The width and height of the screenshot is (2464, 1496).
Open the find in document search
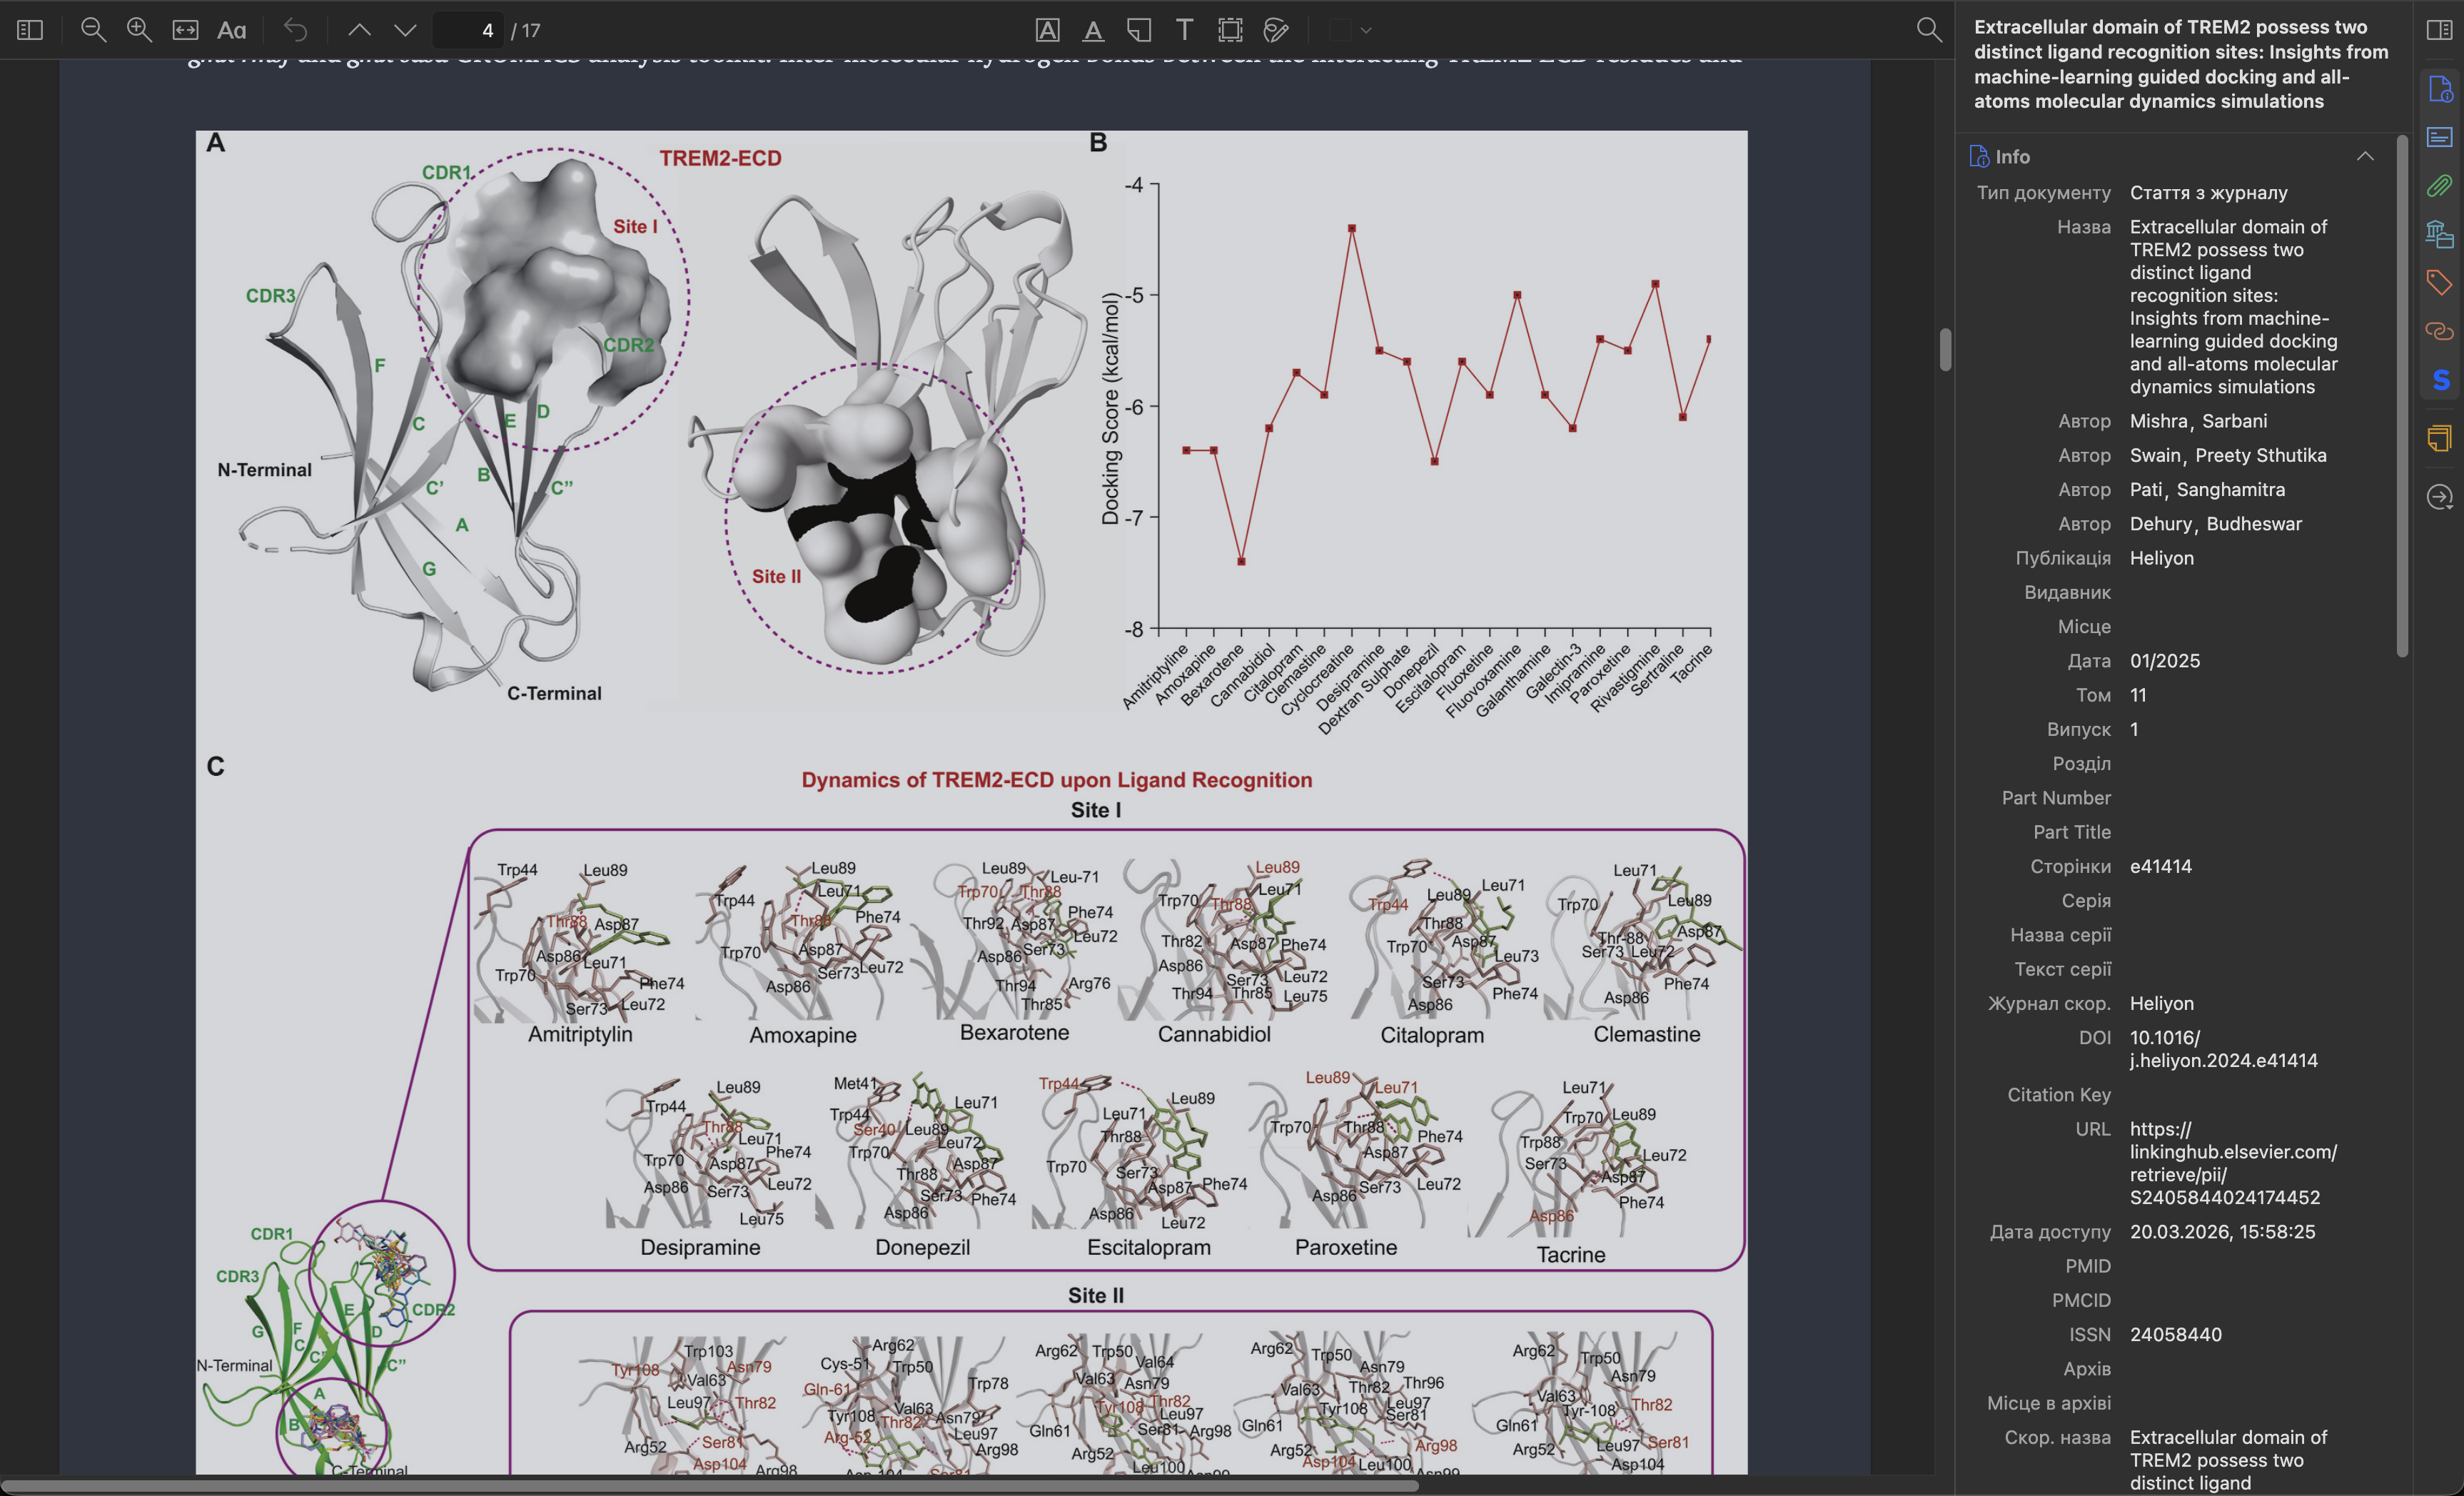click(x=1929, y=30)
